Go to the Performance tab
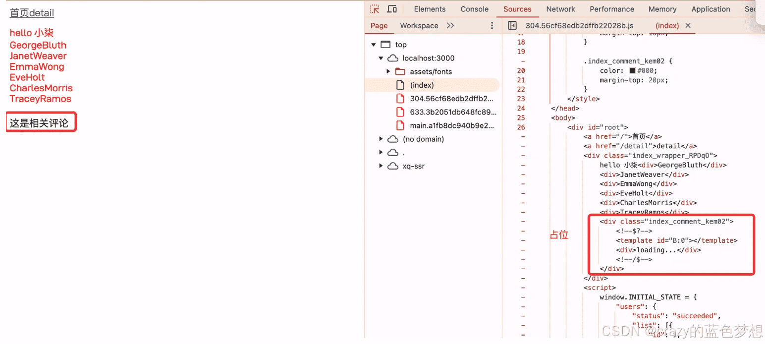Viewport: 765px width, 344px height. coord(612,9)
